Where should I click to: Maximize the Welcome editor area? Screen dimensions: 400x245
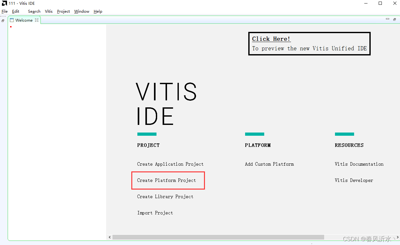coord(395,19)
